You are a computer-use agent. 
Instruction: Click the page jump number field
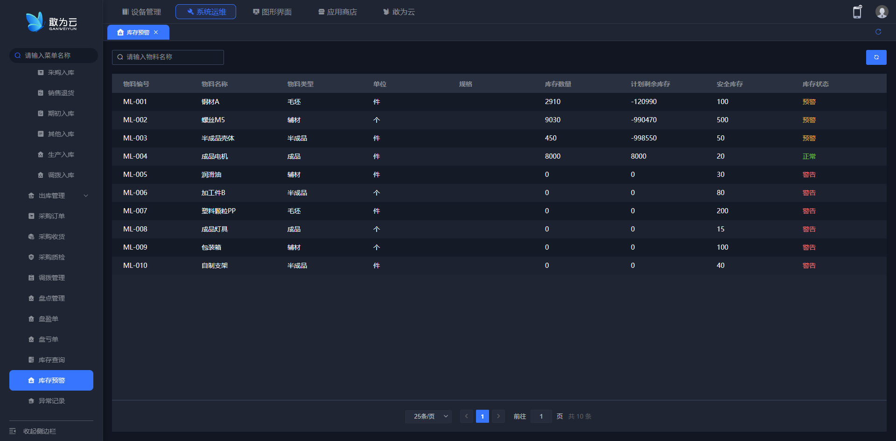pyautogui.click(x=541, y=416)
